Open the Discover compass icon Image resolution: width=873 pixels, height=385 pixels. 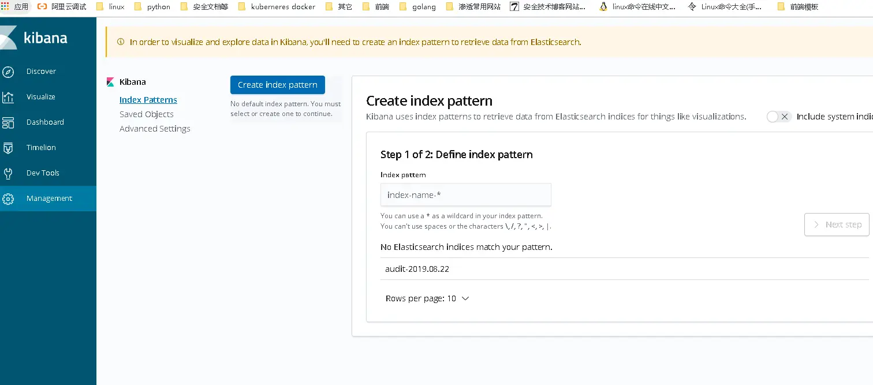(8, 72)
